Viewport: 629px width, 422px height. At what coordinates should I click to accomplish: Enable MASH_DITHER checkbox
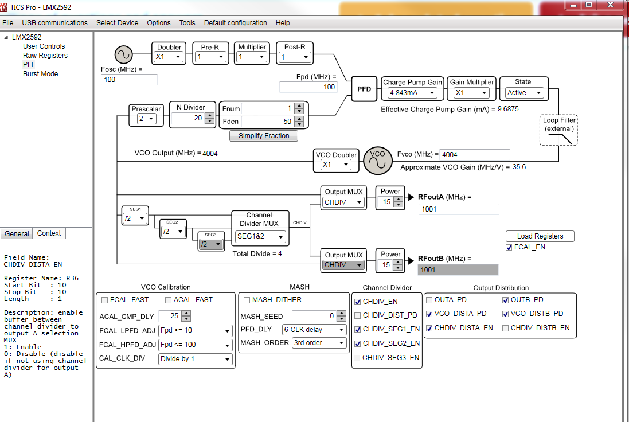coord(247,300)
